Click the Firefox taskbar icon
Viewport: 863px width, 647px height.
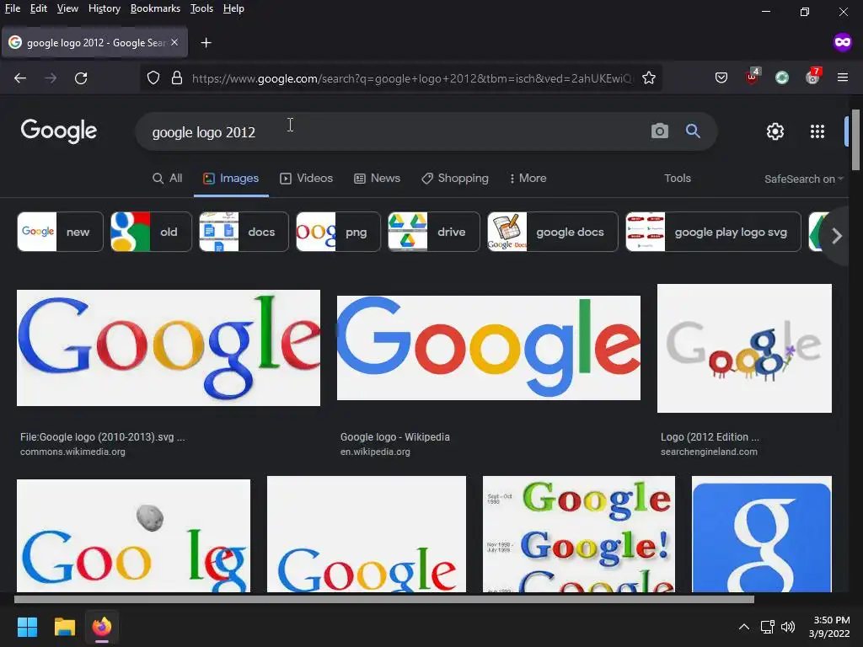102,627
